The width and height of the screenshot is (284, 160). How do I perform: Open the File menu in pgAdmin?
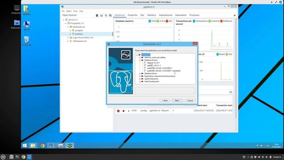[x=63, y=11]
